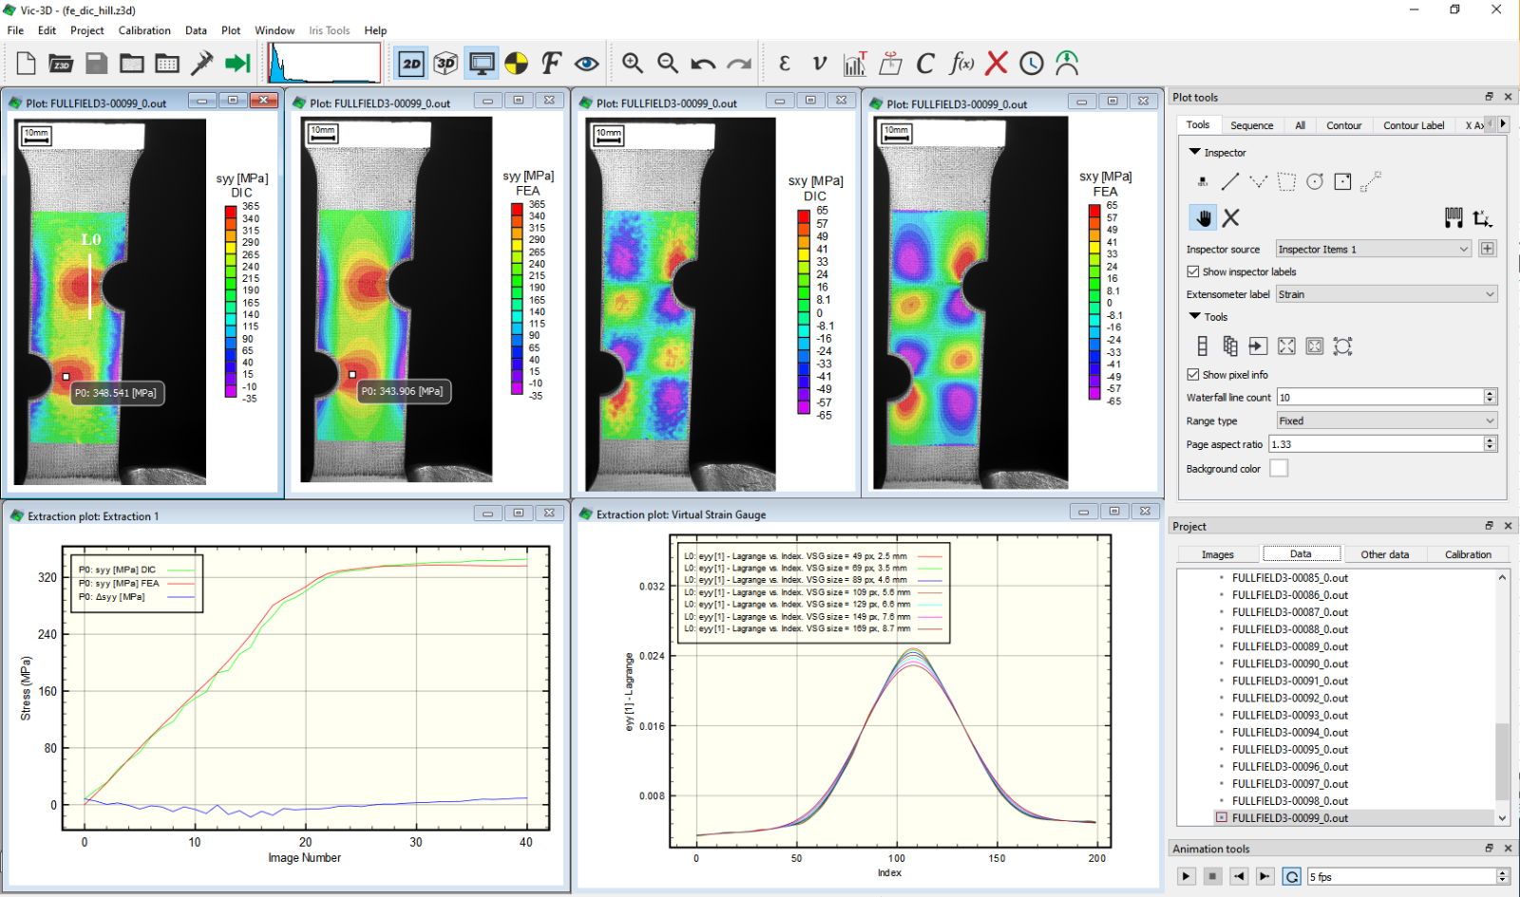Toggle Show inspector labels checkbox
Image resolution: width=1520 pixels, height=897 pixels.
[1193, 271]
